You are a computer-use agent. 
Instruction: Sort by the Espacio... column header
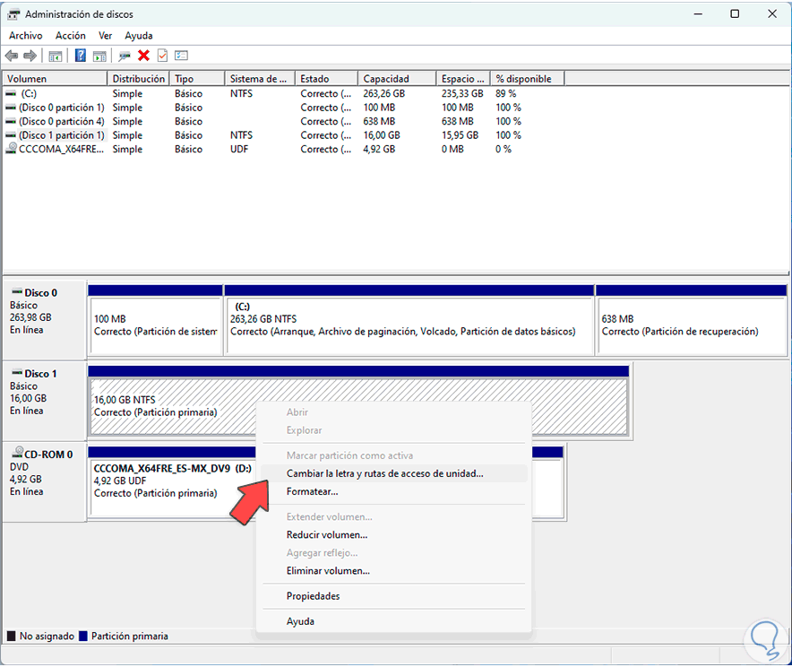pos(463,79)
